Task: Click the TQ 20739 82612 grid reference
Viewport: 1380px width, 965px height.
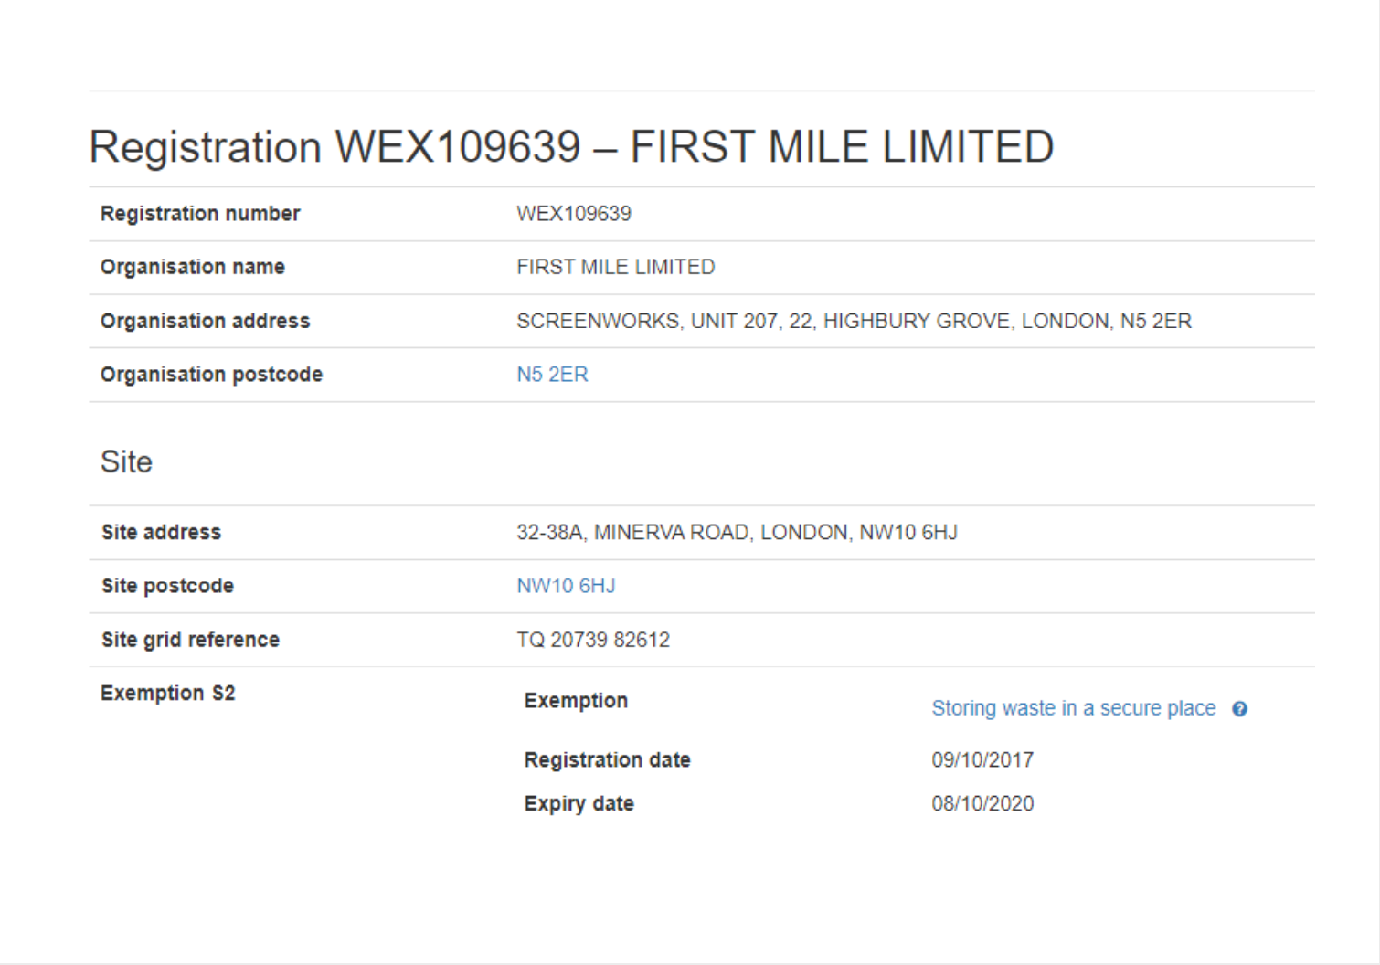Action: 592,640
